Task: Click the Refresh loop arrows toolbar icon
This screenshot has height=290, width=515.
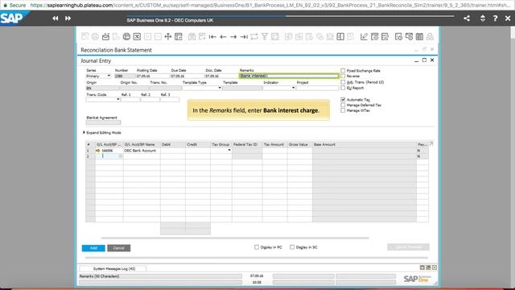Action: 254,36
